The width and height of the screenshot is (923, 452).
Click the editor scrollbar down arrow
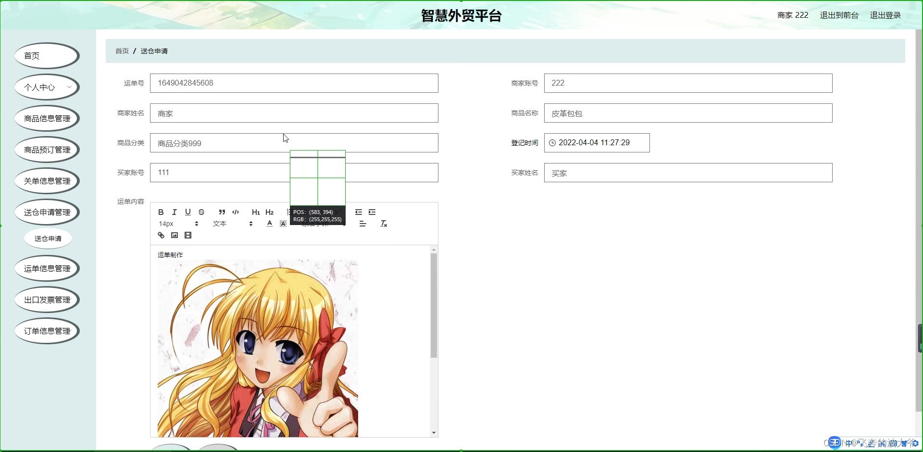(434, 433)
